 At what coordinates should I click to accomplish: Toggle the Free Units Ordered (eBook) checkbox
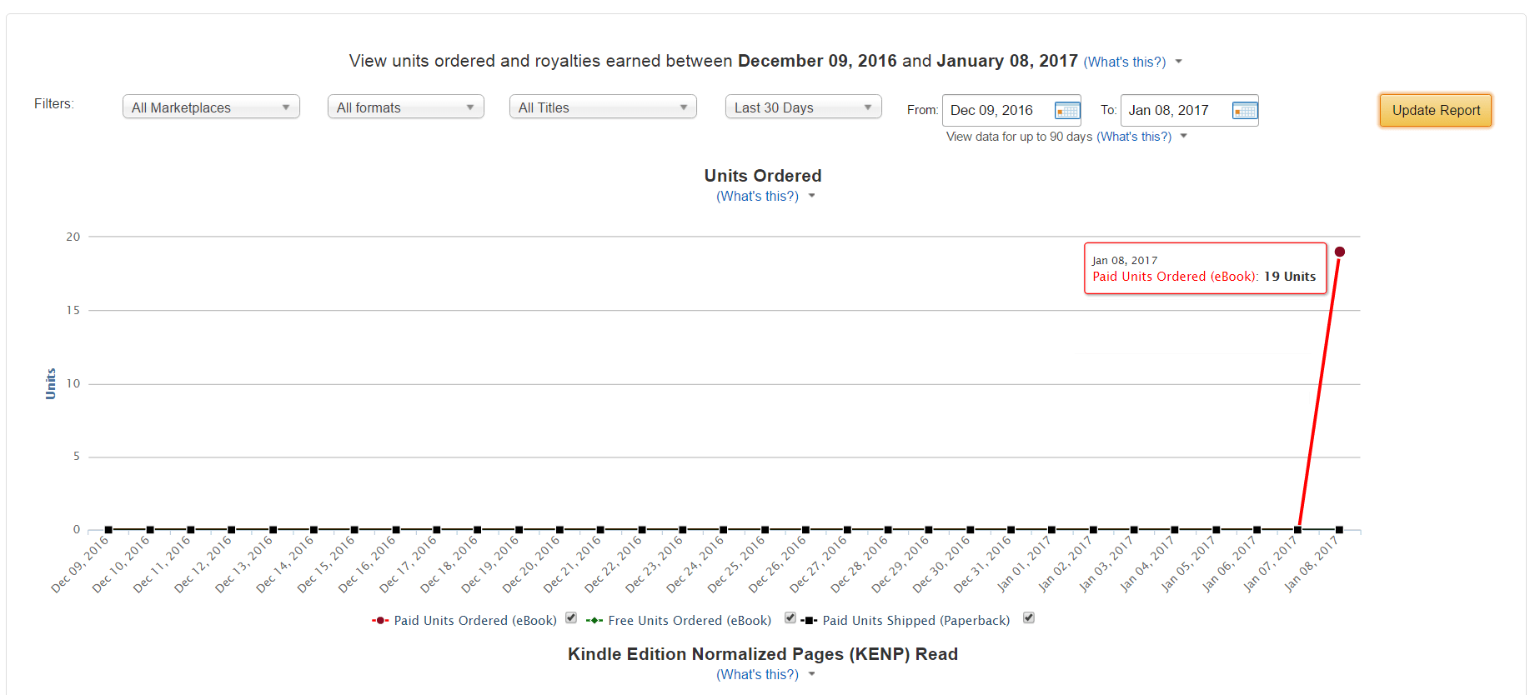(x=790, y=617)
